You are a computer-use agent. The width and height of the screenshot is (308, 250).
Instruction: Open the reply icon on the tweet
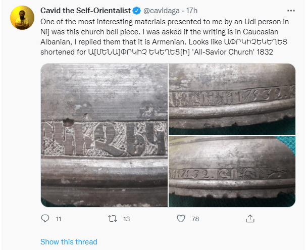(45, 219)
